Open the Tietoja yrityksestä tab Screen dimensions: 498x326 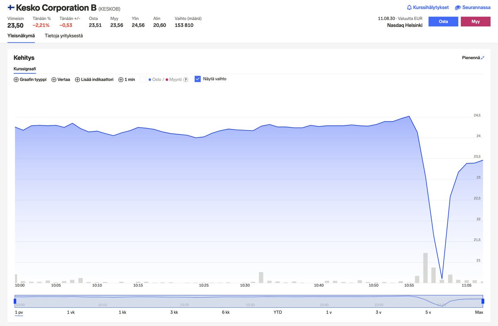pos(64,36)
